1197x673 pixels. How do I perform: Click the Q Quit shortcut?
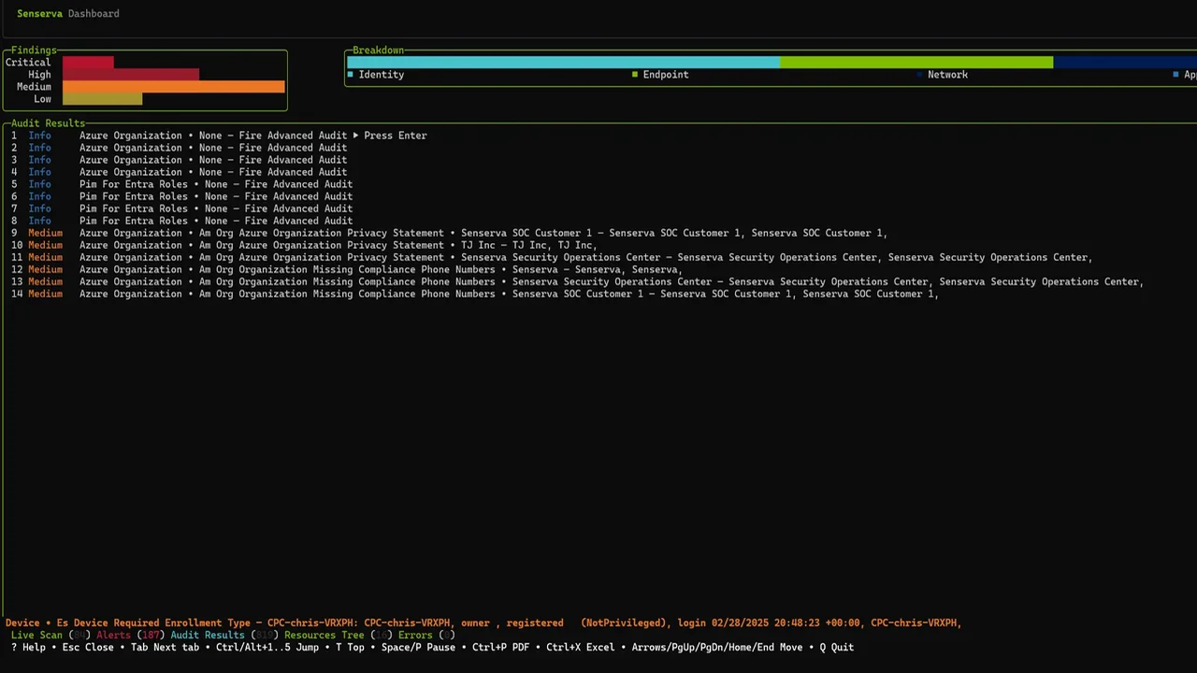[x=836, y=648]
